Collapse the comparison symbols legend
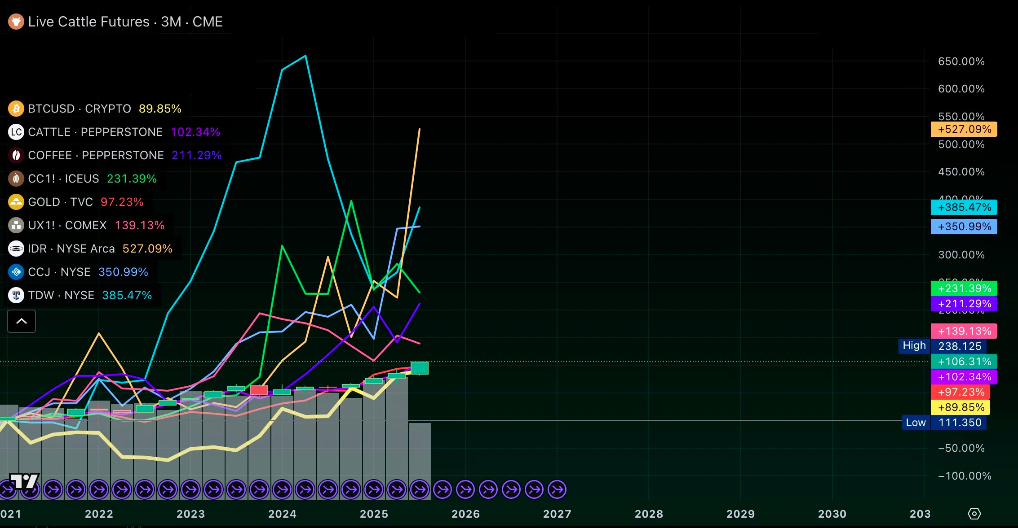1018x528 pixels. point(22,321)
